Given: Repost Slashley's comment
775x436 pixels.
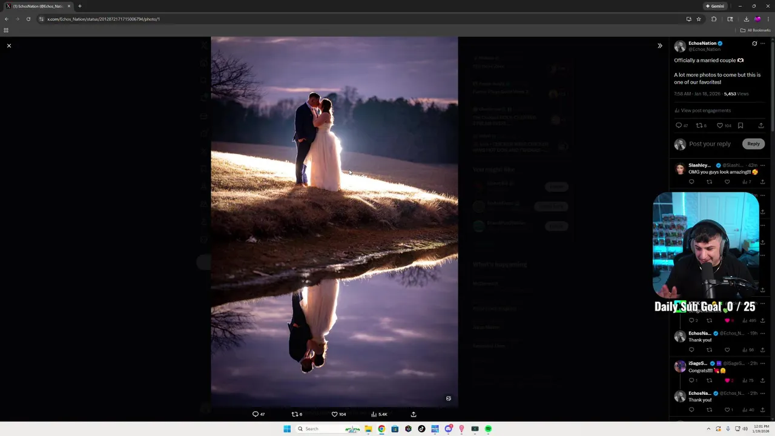Looking at the screenshot, I should pyautogui.click(x=710, y=182).
